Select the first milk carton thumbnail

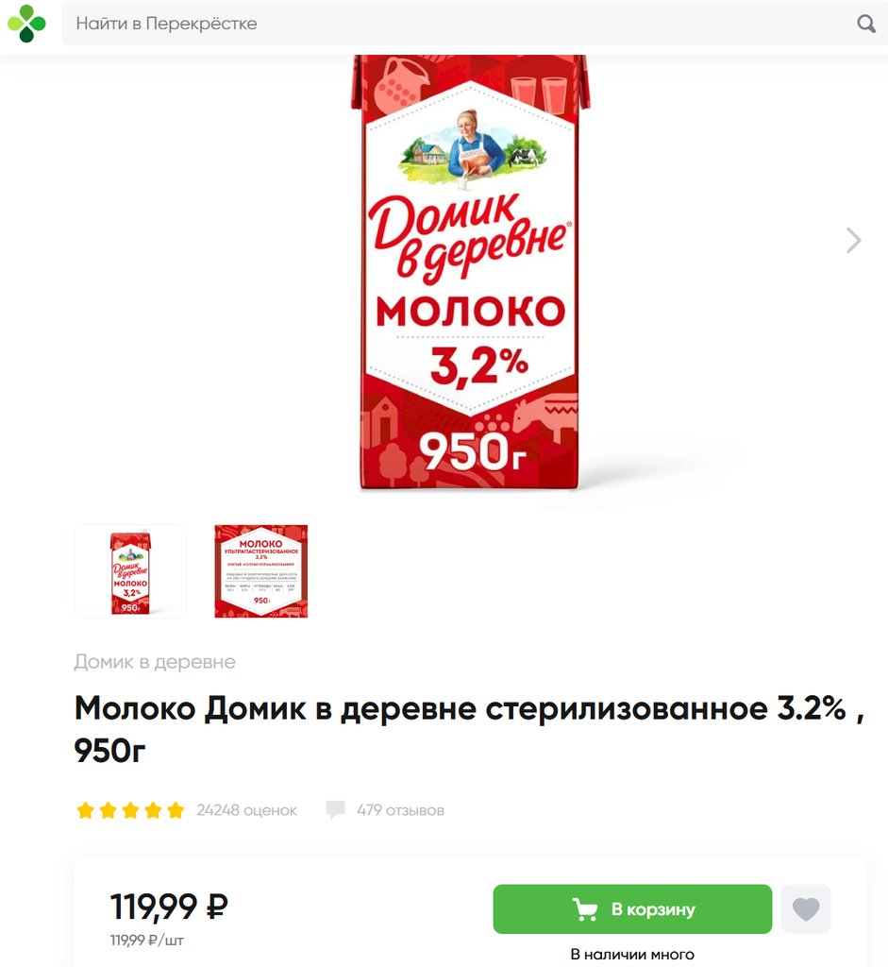point(130,571)
